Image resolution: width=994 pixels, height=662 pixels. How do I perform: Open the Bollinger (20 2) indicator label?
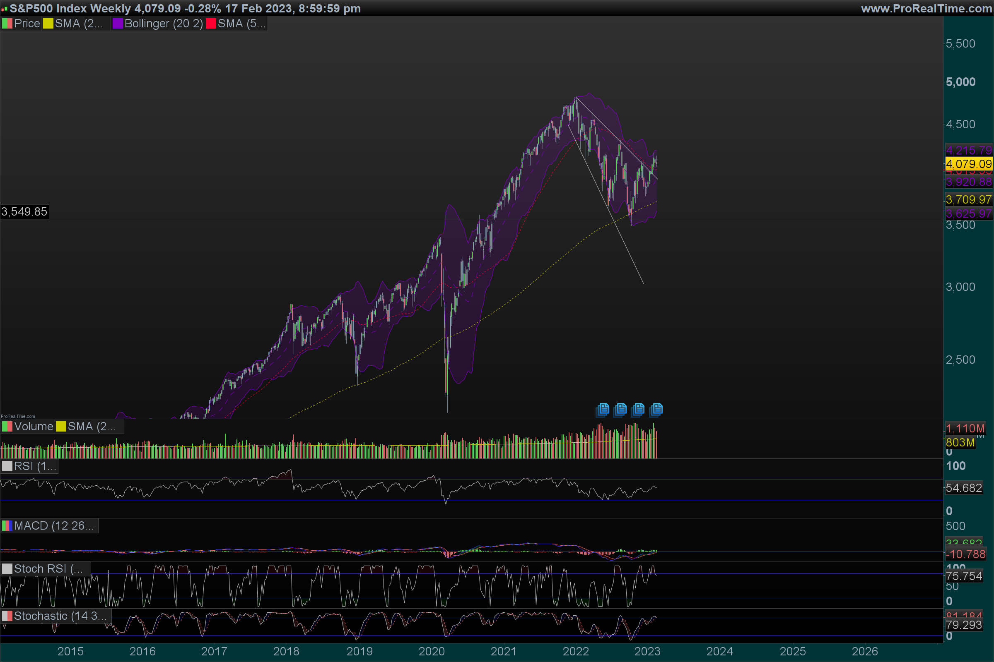164,24
